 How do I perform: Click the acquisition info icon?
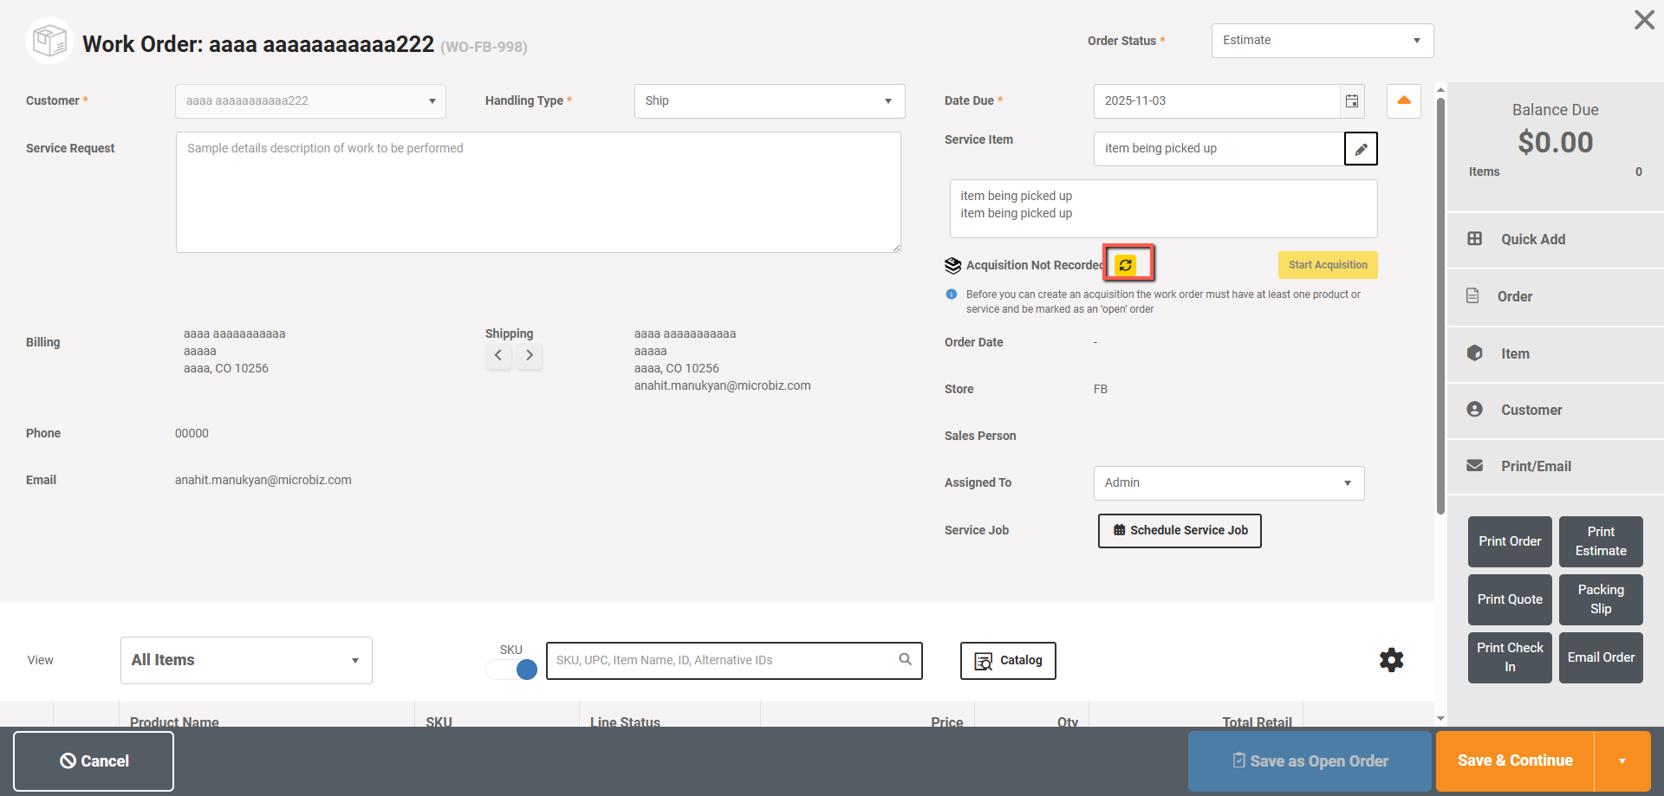point(952,294)
